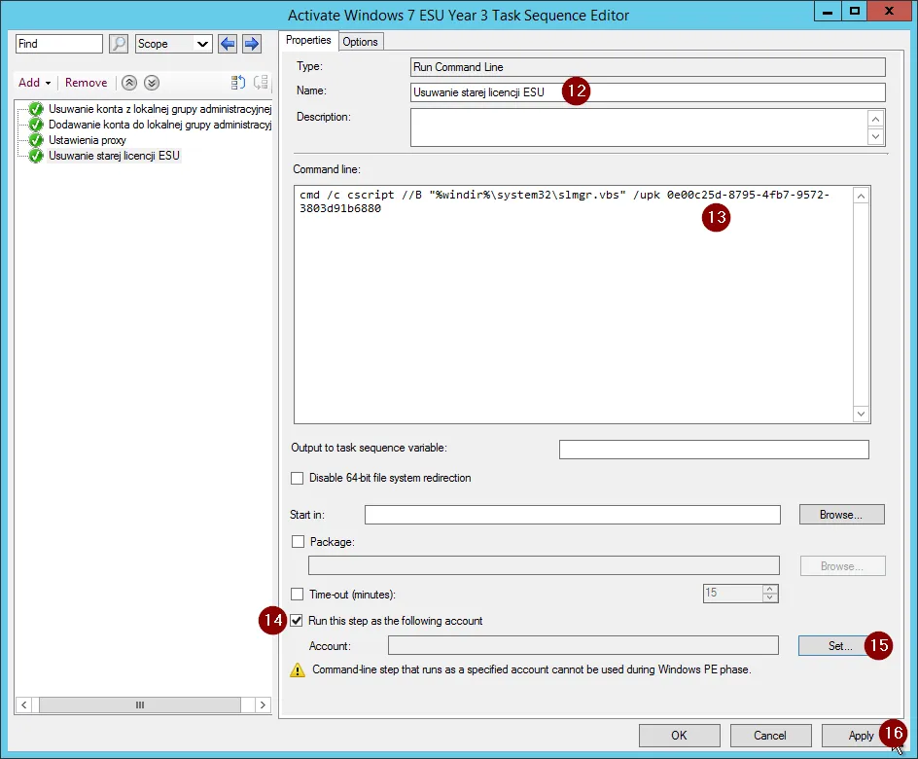
Task: Uncheck Run this step as the following account
Action: (297, 621)
